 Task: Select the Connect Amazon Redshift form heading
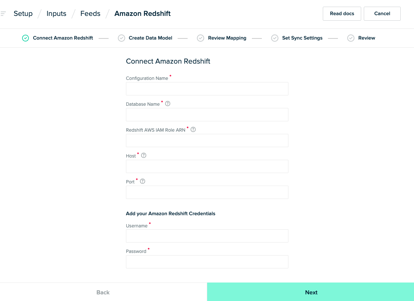(168, 61)
